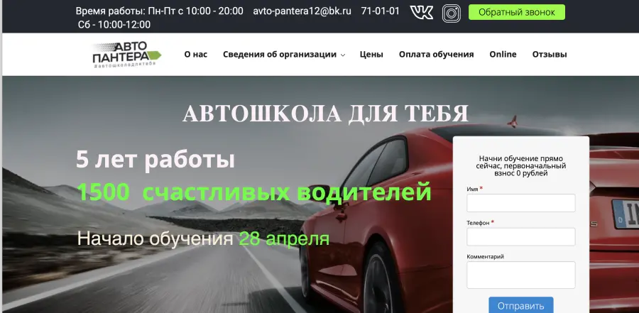
Task: Expand the chevron next to Сведения об организации
Action: click(343, 55)
